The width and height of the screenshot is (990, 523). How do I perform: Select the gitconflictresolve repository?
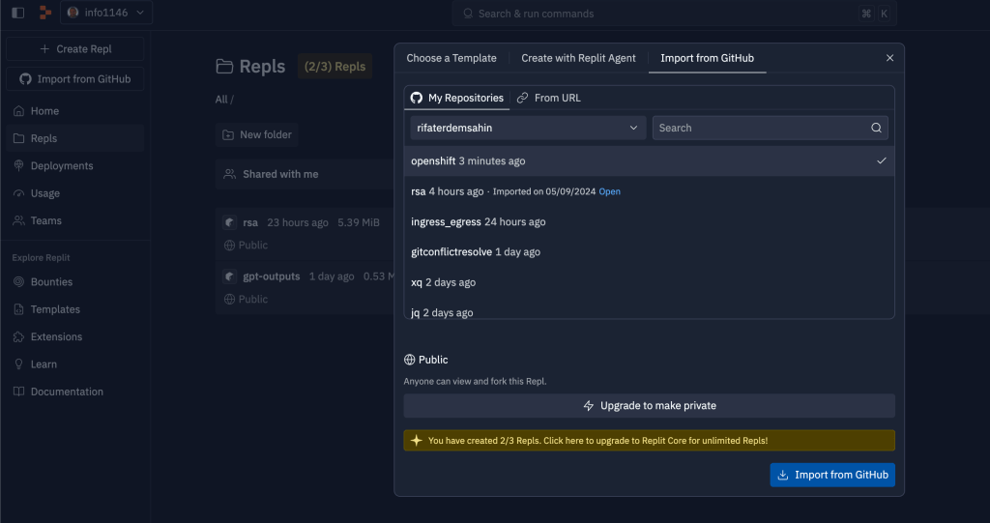[x=649, y=252]
